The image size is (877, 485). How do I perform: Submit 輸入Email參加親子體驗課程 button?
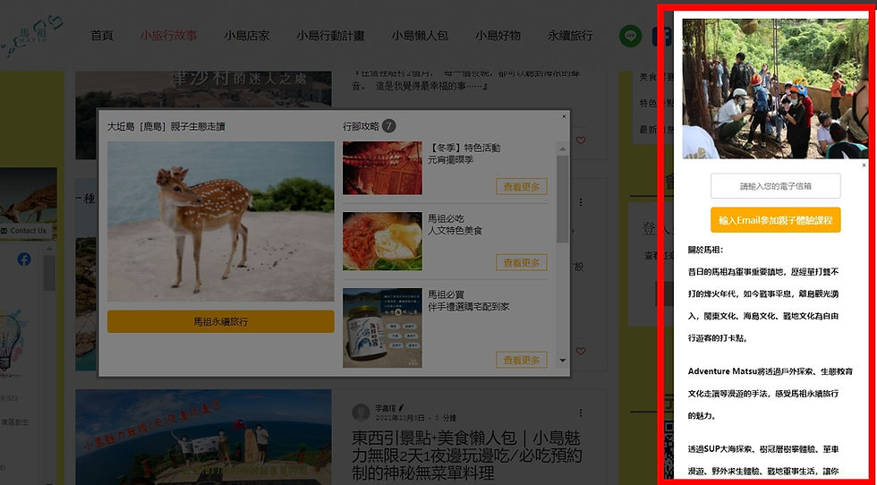coord(775,220)
